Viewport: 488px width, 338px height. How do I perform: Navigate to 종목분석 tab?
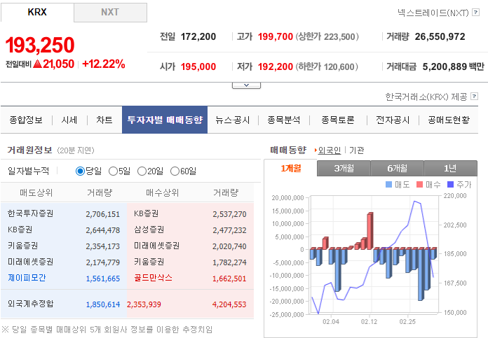(284, 120)
